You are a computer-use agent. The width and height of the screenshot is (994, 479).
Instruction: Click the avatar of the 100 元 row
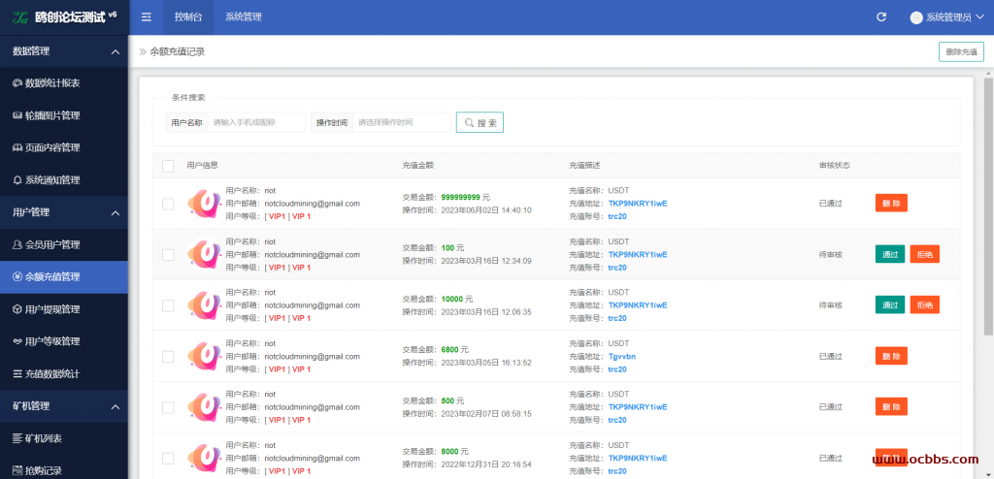pyautogui.click(x=204, y=254)
